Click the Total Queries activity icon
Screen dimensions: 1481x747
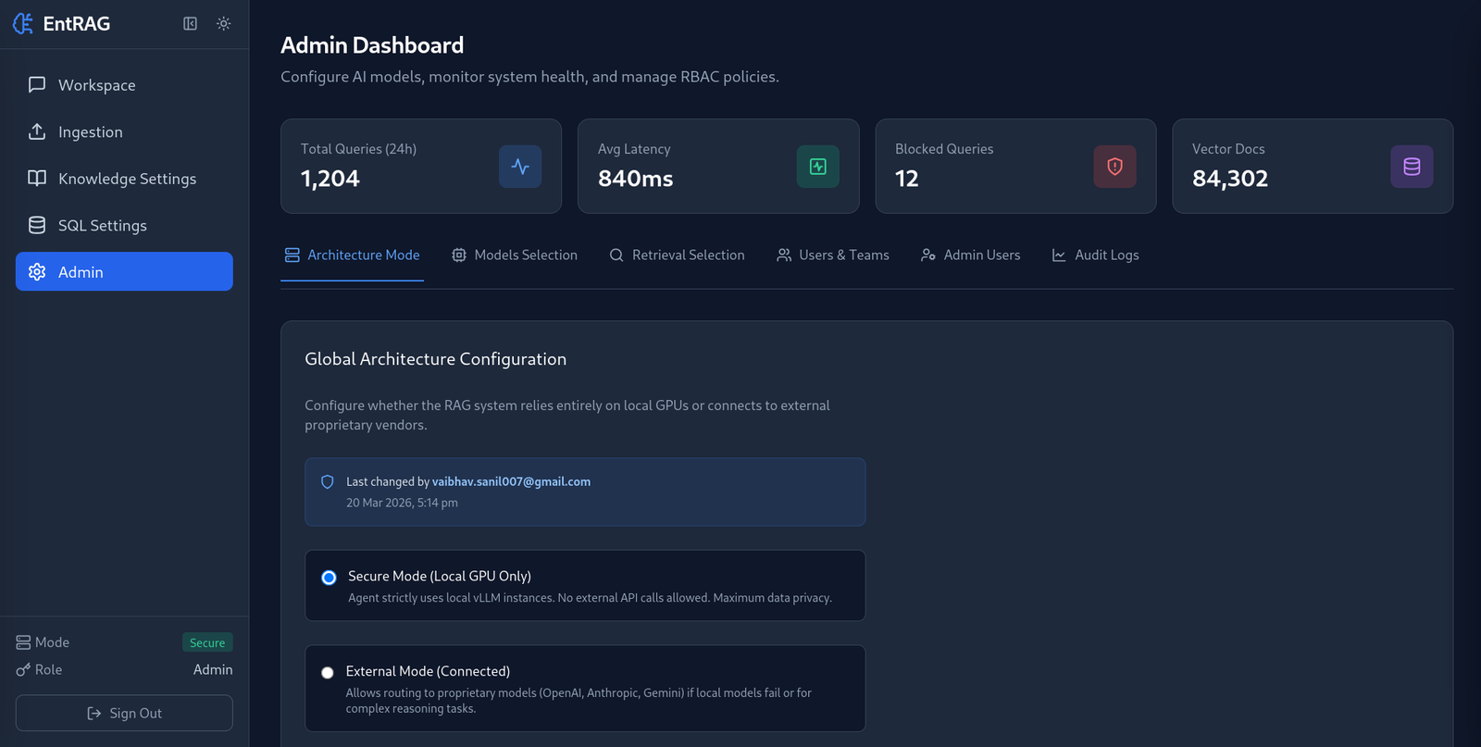[x=520, y=167]
